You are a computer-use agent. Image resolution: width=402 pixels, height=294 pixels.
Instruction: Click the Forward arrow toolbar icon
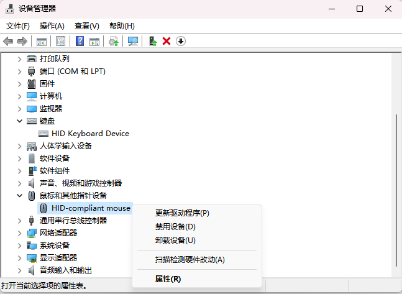click(x=22, y=41)
